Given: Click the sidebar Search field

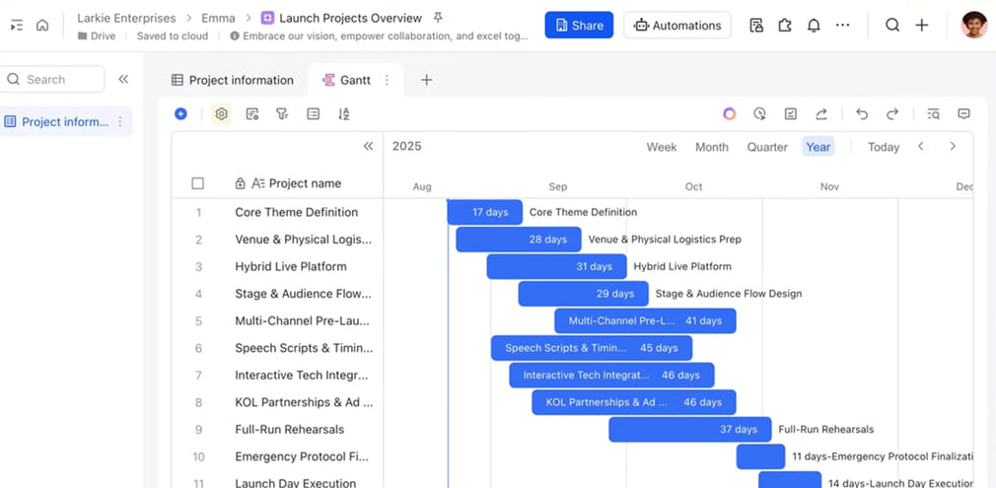Looking at the screenshot, I should tap(54, 79).
